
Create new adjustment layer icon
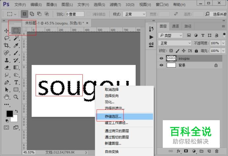click(x=194, y=151)
